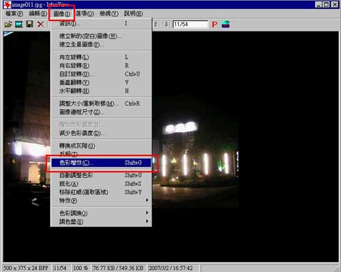Click the red P Properties icon
This screenshot has height=272, width=341.
pos(214,25)
